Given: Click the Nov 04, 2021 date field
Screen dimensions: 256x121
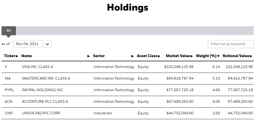Looking at the screenshot, I should point(28,44).
